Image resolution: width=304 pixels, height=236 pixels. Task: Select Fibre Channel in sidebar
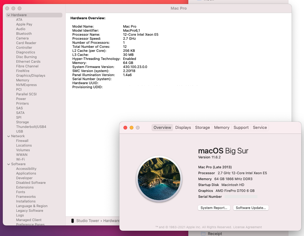tap(27, 66)
